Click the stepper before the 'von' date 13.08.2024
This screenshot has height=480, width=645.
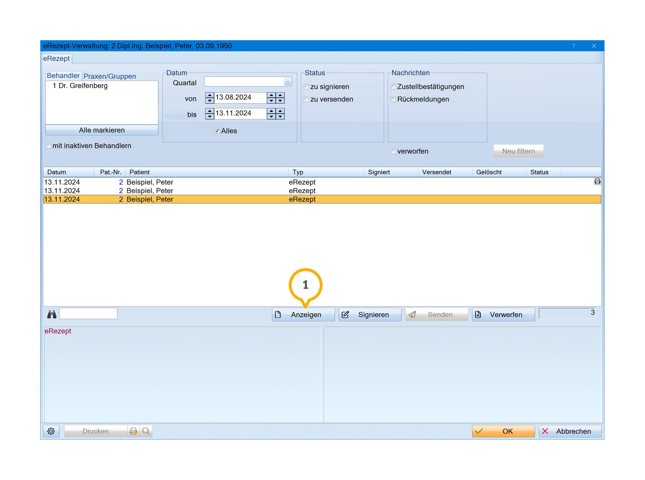pyautogui.click(x=210, y=98)
